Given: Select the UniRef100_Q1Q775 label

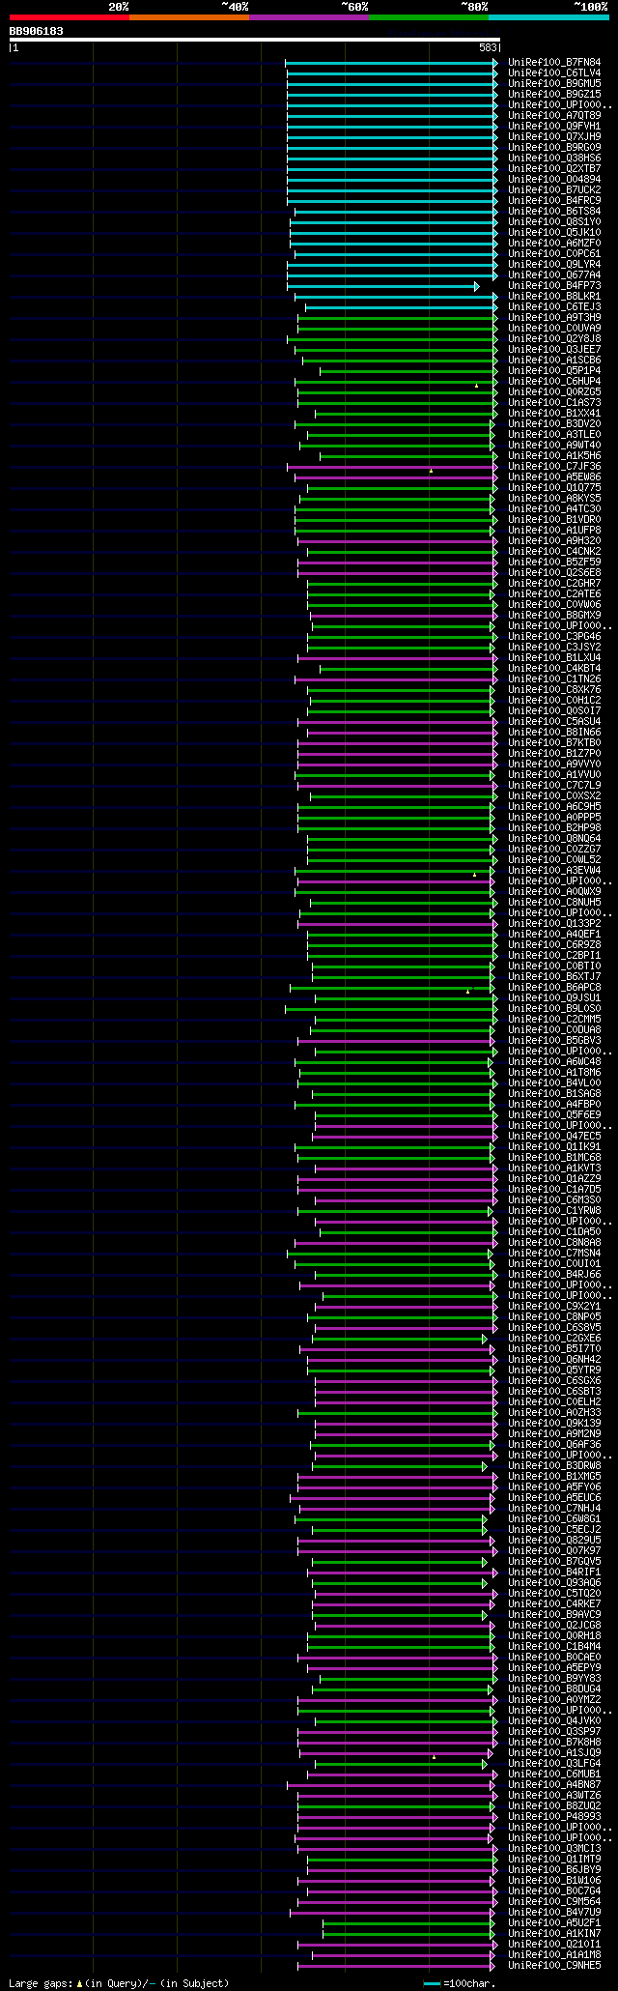Looking at the screenshot, I should tap(554, 488).
